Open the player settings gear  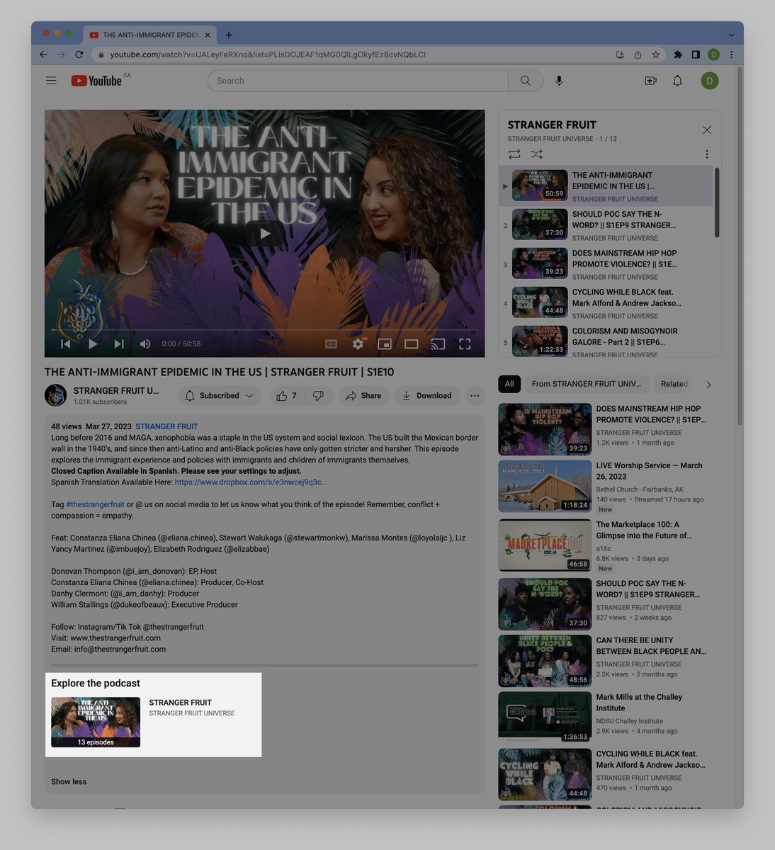pyautogui.click(x=358, y=344)
